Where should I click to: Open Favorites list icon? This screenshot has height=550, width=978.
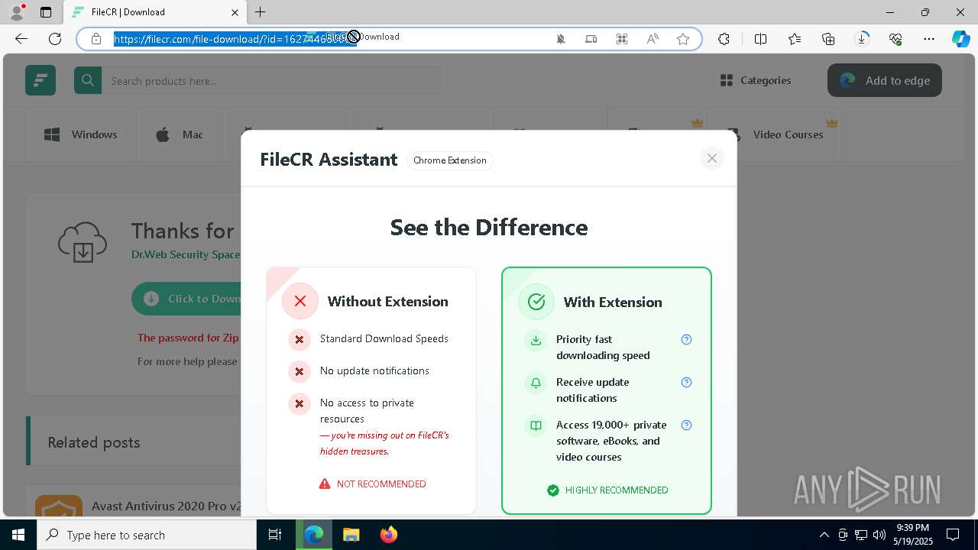(x=795, y=39)
